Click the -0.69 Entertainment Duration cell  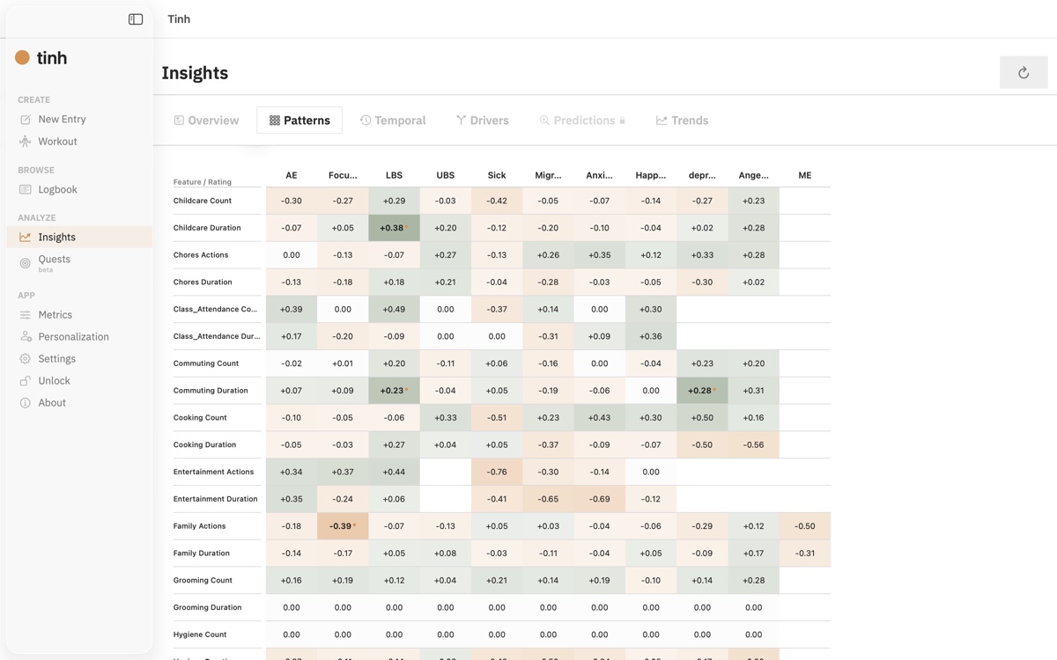click(x=600, y=499)
